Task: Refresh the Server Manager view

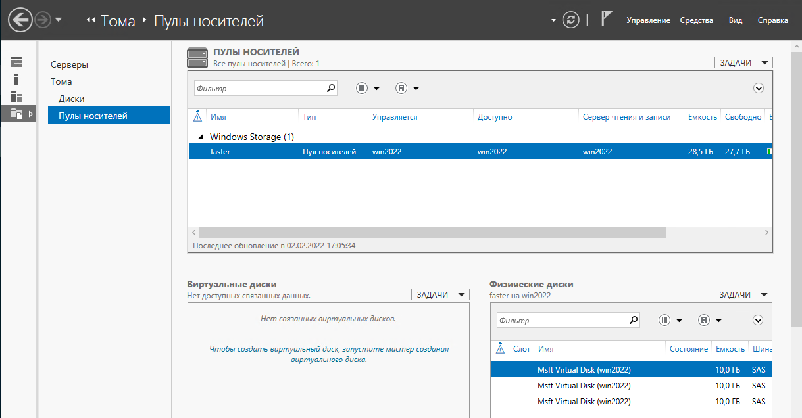Action: (x=570, y=20)
